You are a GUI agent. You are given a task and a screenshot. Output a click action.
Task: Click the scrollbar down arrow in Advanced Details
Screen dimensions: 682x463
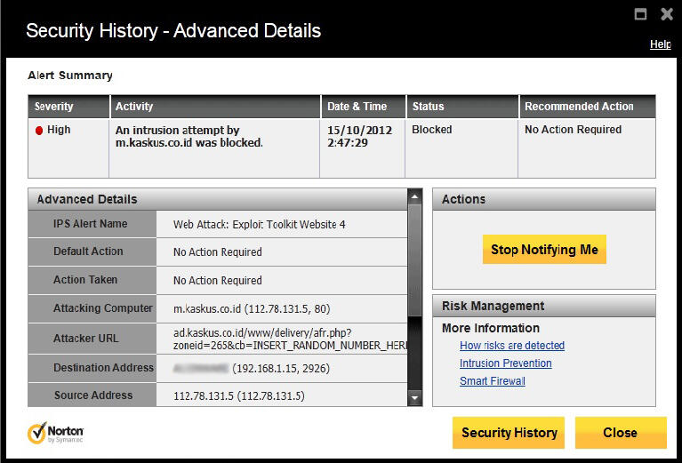click(415, 397)
